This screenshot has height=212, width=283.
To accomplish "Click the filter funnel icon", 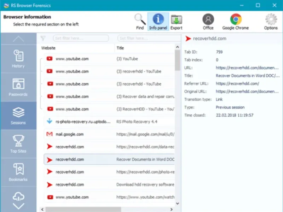I will 43,38.
